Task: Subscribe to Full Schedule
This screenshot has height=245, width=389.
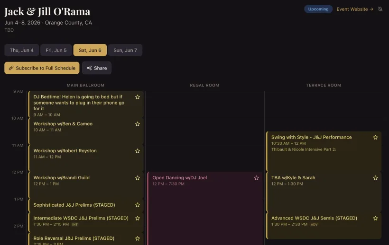Action: pos(42,68)
